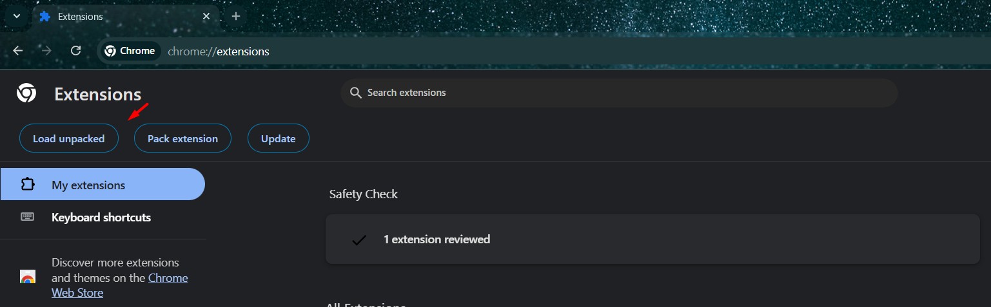Click the keyboard icon in the sidebar
This screenshot has height=307, width=991.
(x=27, y=218)
